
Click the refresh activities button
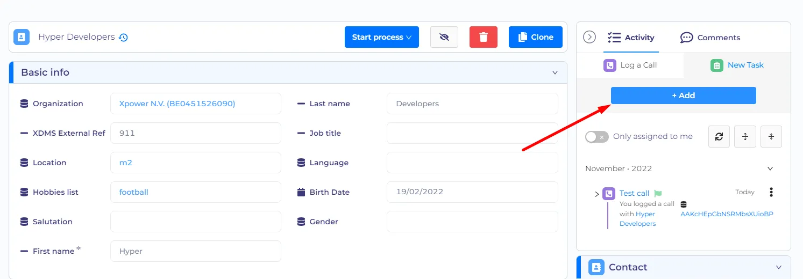[x=719, y=136]
